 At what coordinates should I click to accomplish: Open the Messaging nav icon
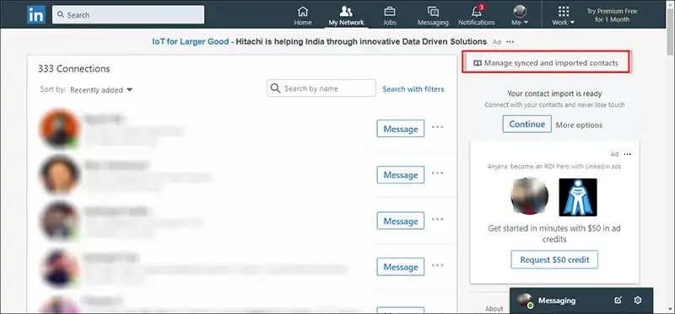433,15
